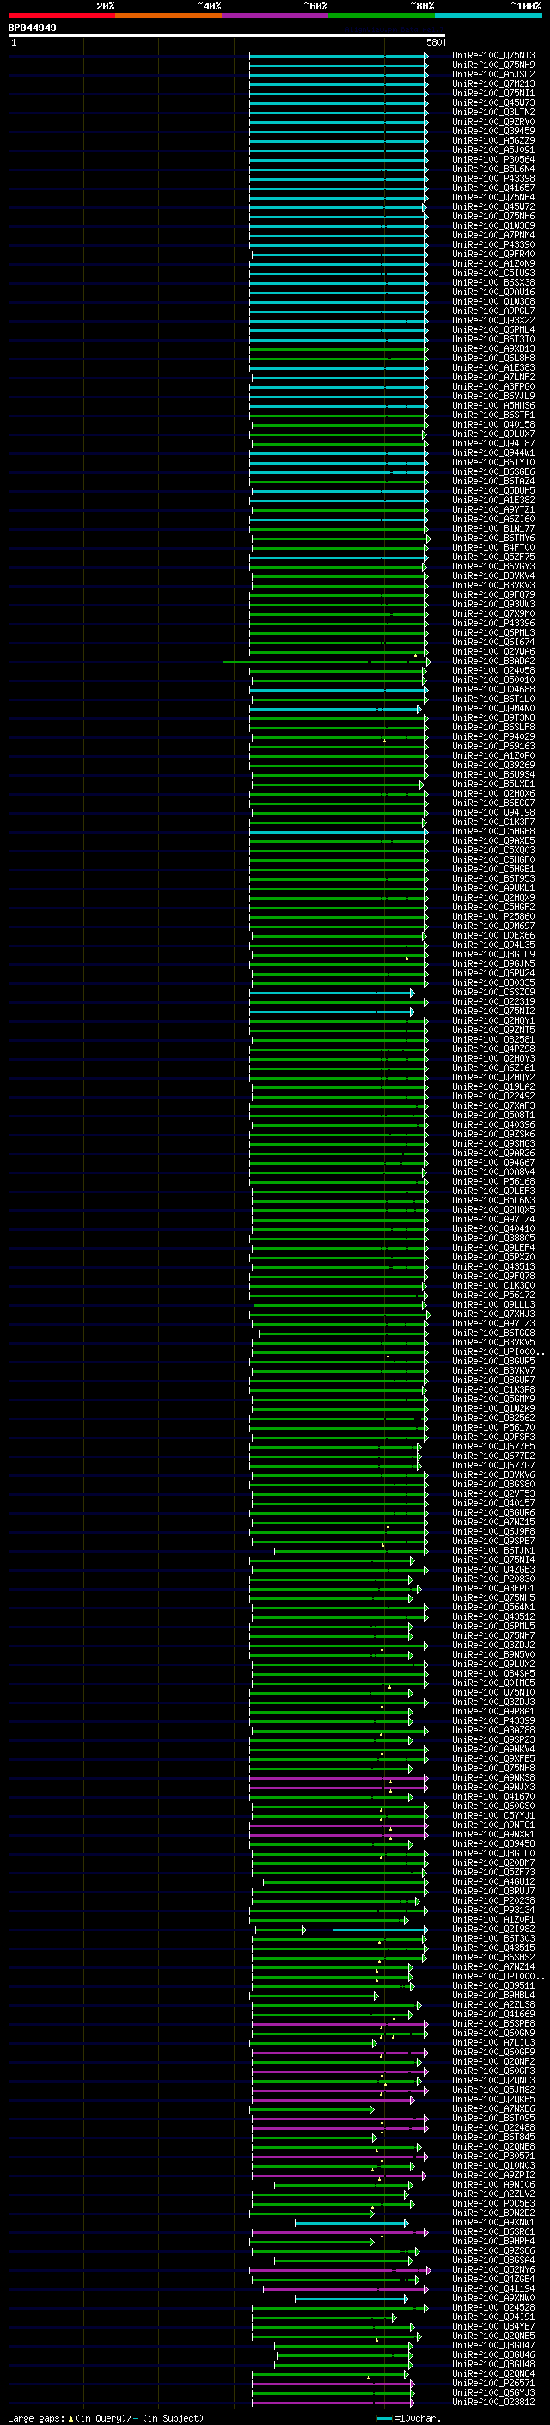This screenshot has height=2425, width=550.
Task: Click the cyan alignment bar for UniRef100_Q75NI3
Action: coord(339,56)
